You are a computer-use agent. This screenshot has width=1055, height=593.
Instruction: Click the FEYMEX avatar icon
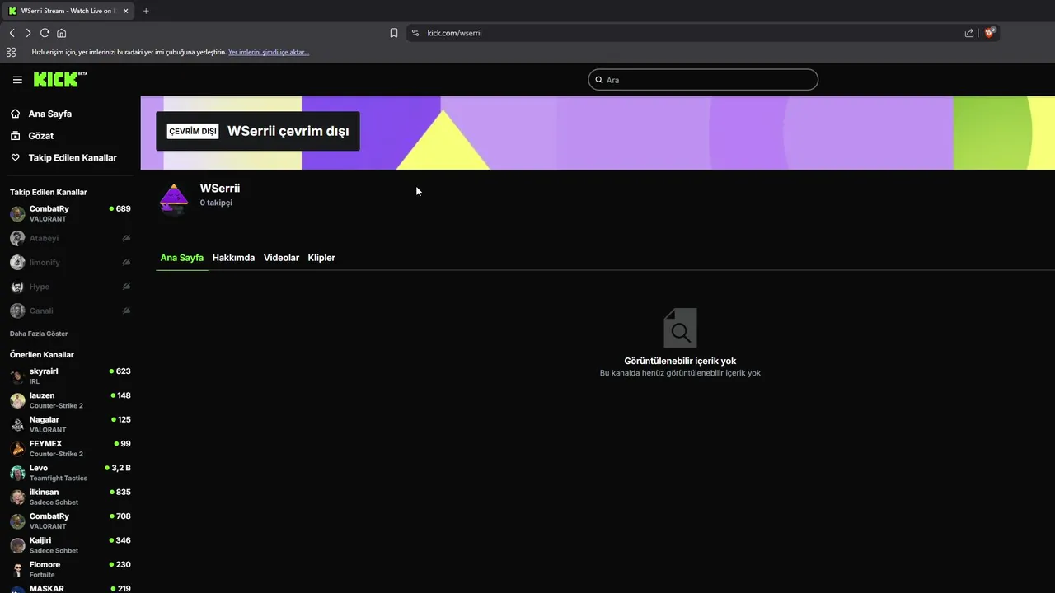pos(17,449)
